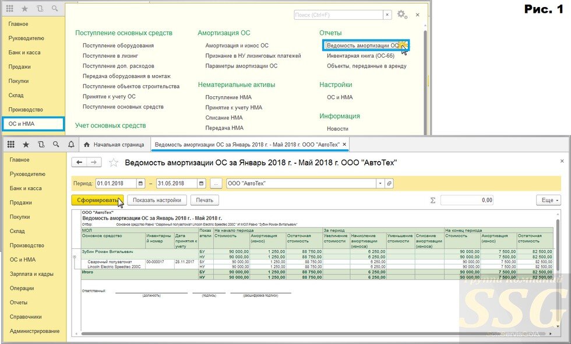Click search magnifier in lower window toolbar
The height and width of the screenshot is (344, 571).
point(56,145)
